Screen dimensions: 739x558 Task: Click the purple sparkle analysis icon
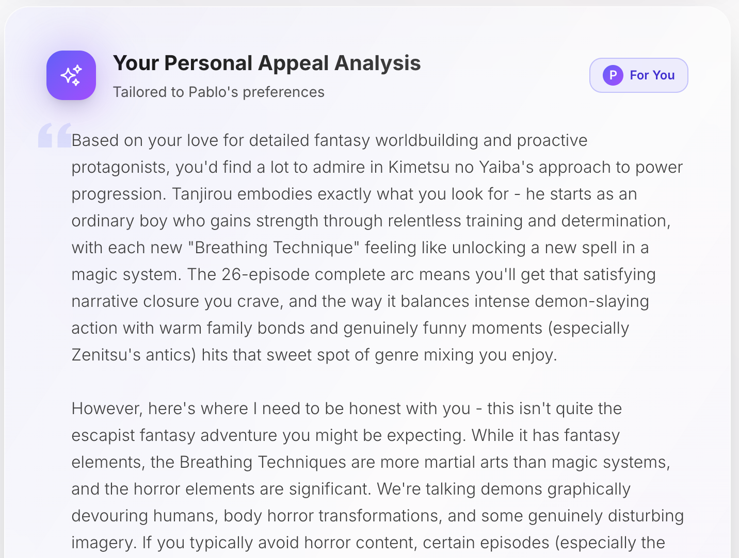coord(71,75)
